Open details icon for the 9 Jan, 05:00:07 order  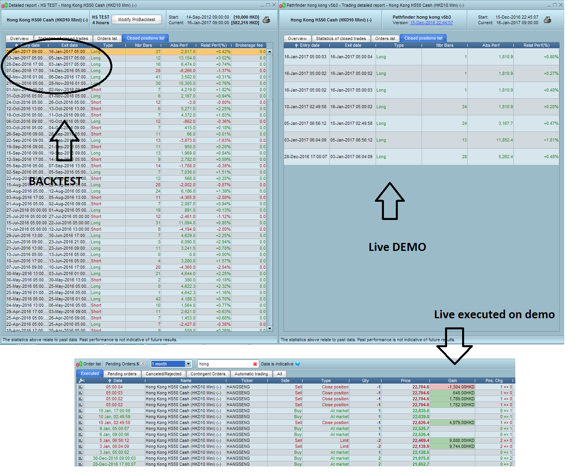click(x=80, y=428)
